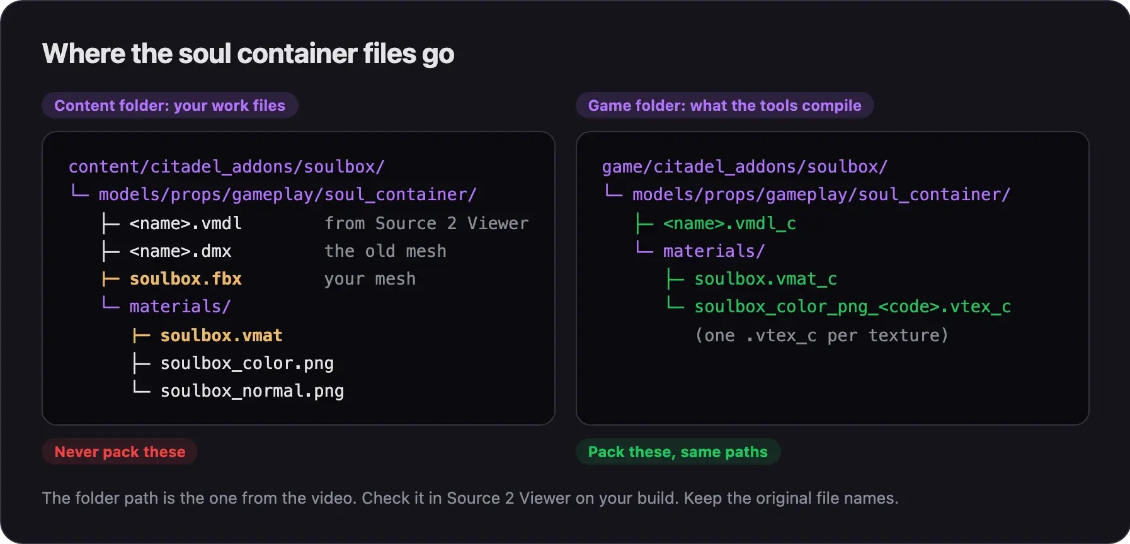Click materials/ folder in the content tree
Screen dimensions: 1130x544
180,307
